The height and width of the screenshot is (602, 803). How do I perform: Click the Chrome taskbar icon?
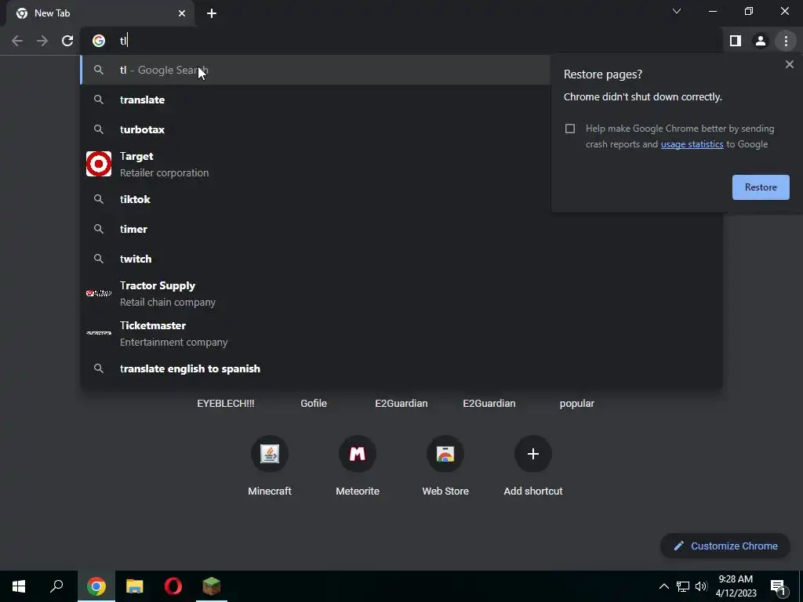pos(96,586)
